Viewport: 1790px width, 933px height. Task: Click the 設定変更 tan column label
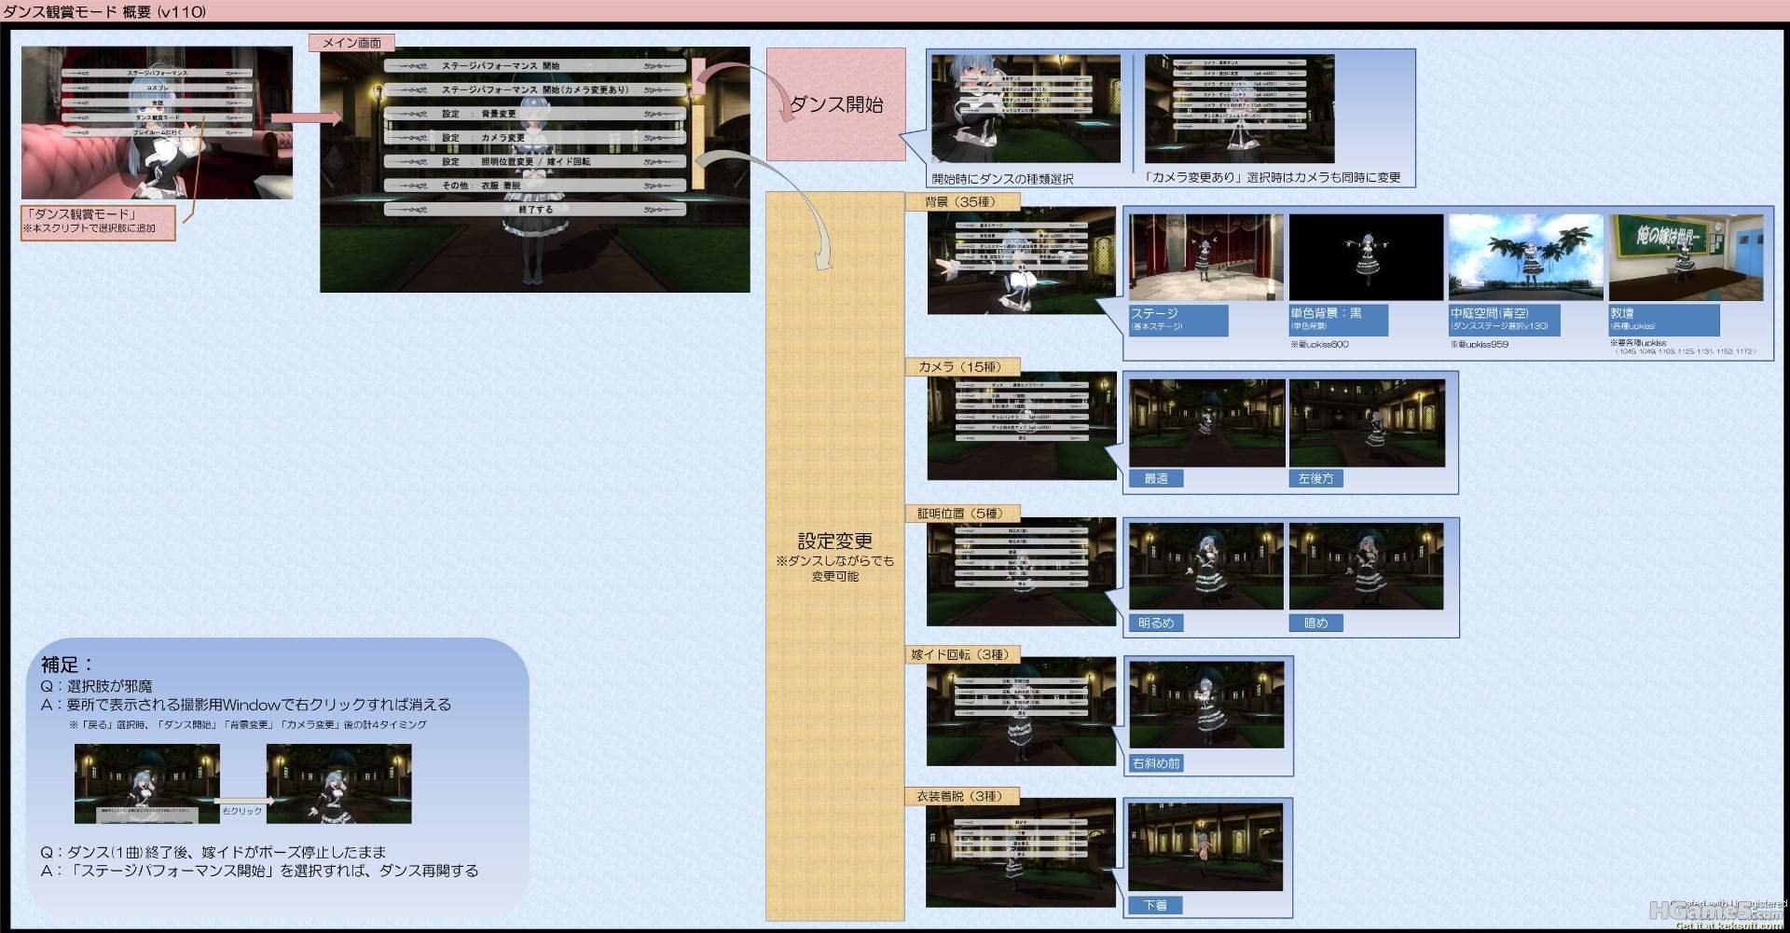coord(834,556)
